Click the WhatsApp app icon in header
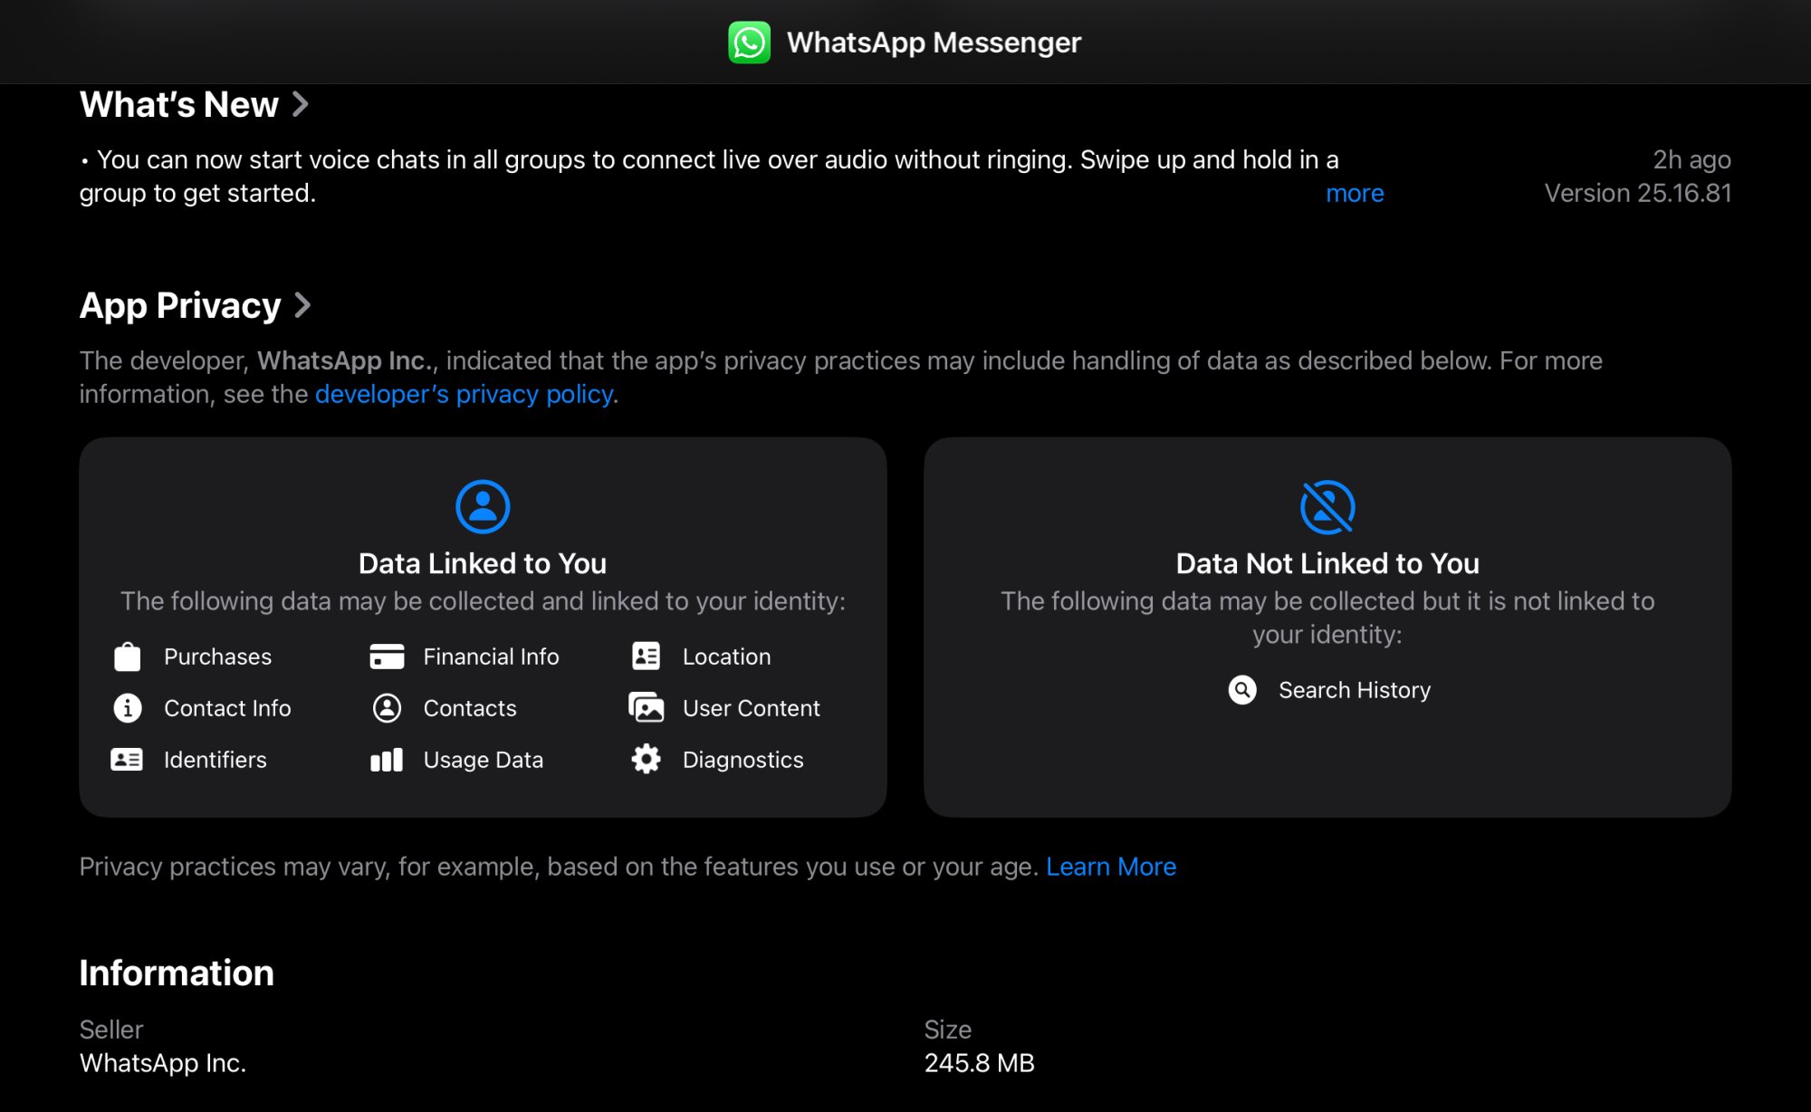 (x=749, y=43)
